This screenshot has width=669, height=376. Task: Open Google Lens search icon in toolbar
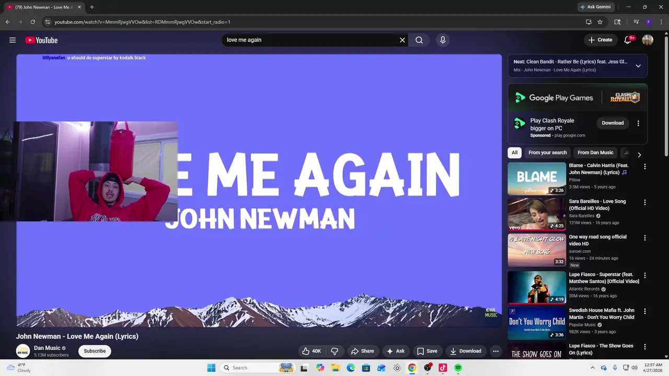617,22
